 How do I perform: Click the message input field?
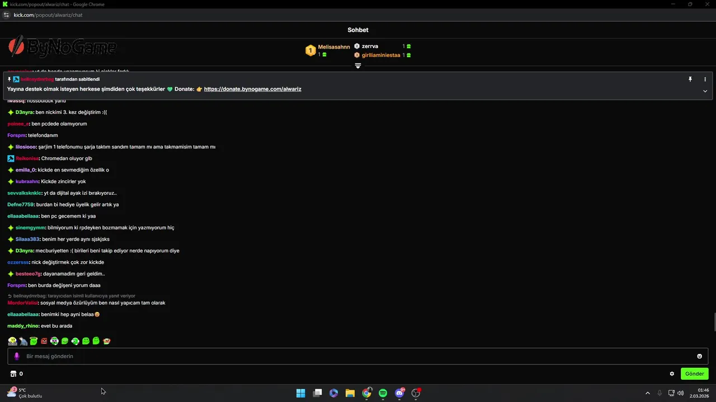pos(358,356)
